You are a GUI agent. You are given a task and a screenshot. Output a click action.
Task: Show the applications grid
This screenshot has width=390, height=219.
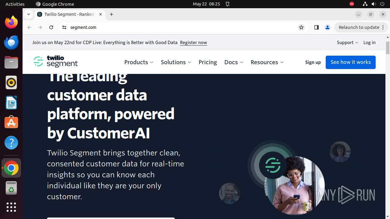coord(11,207)
